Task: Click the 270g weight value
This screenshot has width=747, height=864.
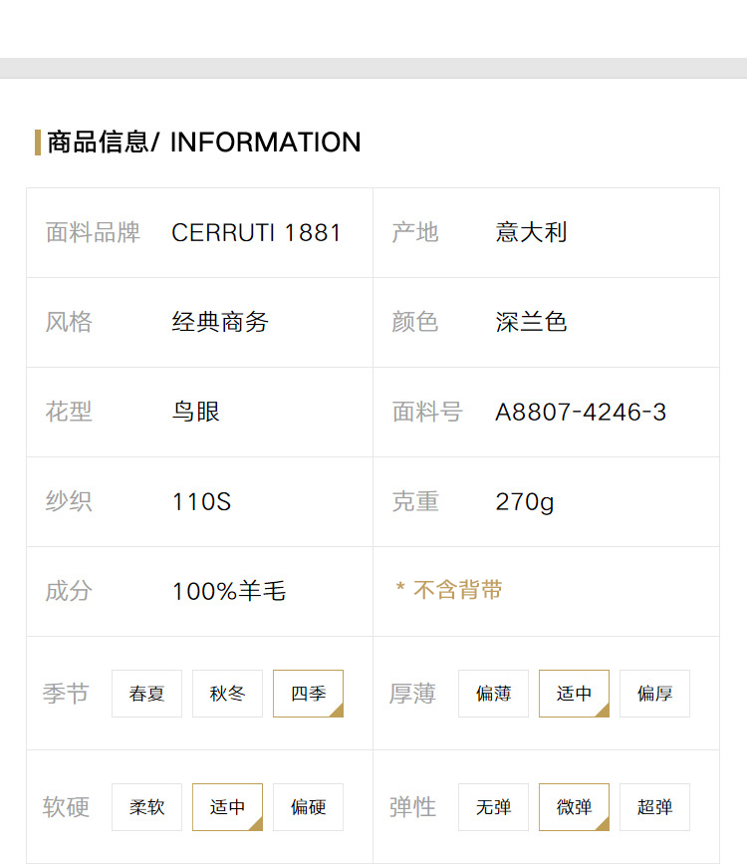Action: tap(525, 502)
